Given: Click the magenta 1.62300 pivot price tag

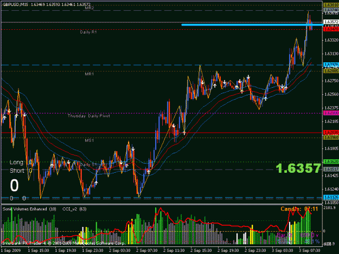Looking at the screenshot, I should [331, 113].
